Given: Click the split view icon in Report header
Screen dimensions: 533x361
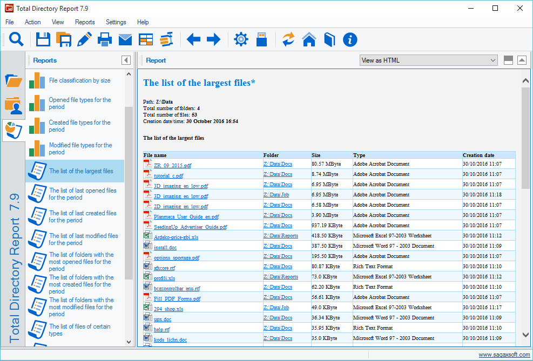Looking at the screenshot, I should click(508, 60).
